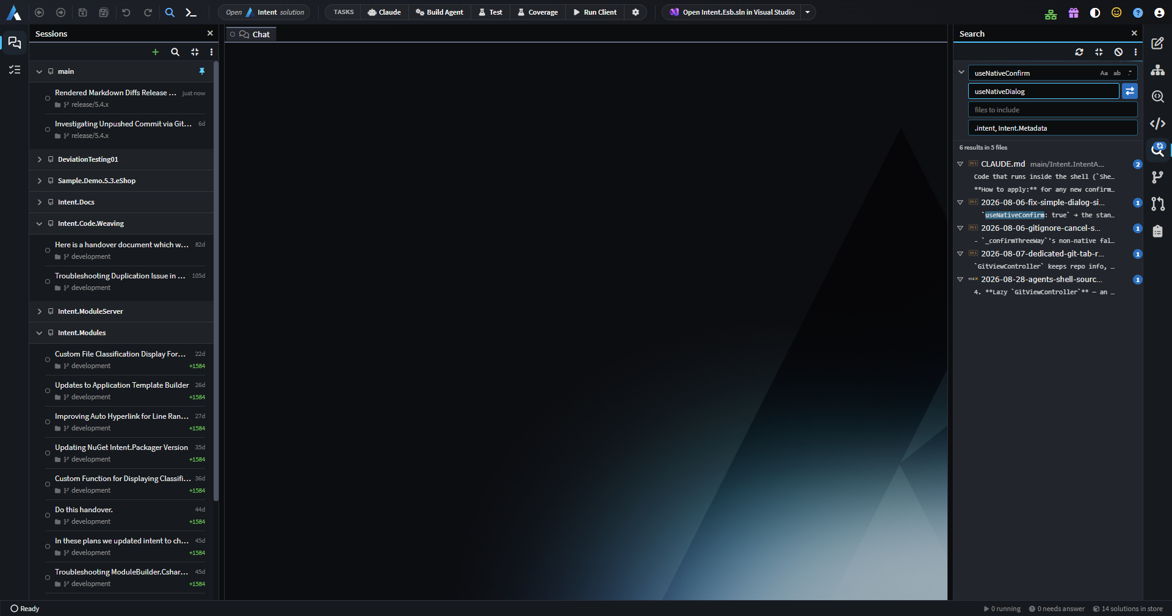Open the clipboard list icon in right sidebar
The height and width of the screenshot is (616, 1172).
[1157, 231]
